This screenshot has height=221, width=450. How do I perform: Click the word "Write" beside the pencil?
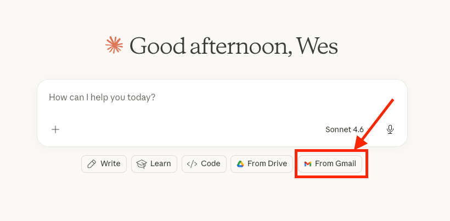coord(110,163)
